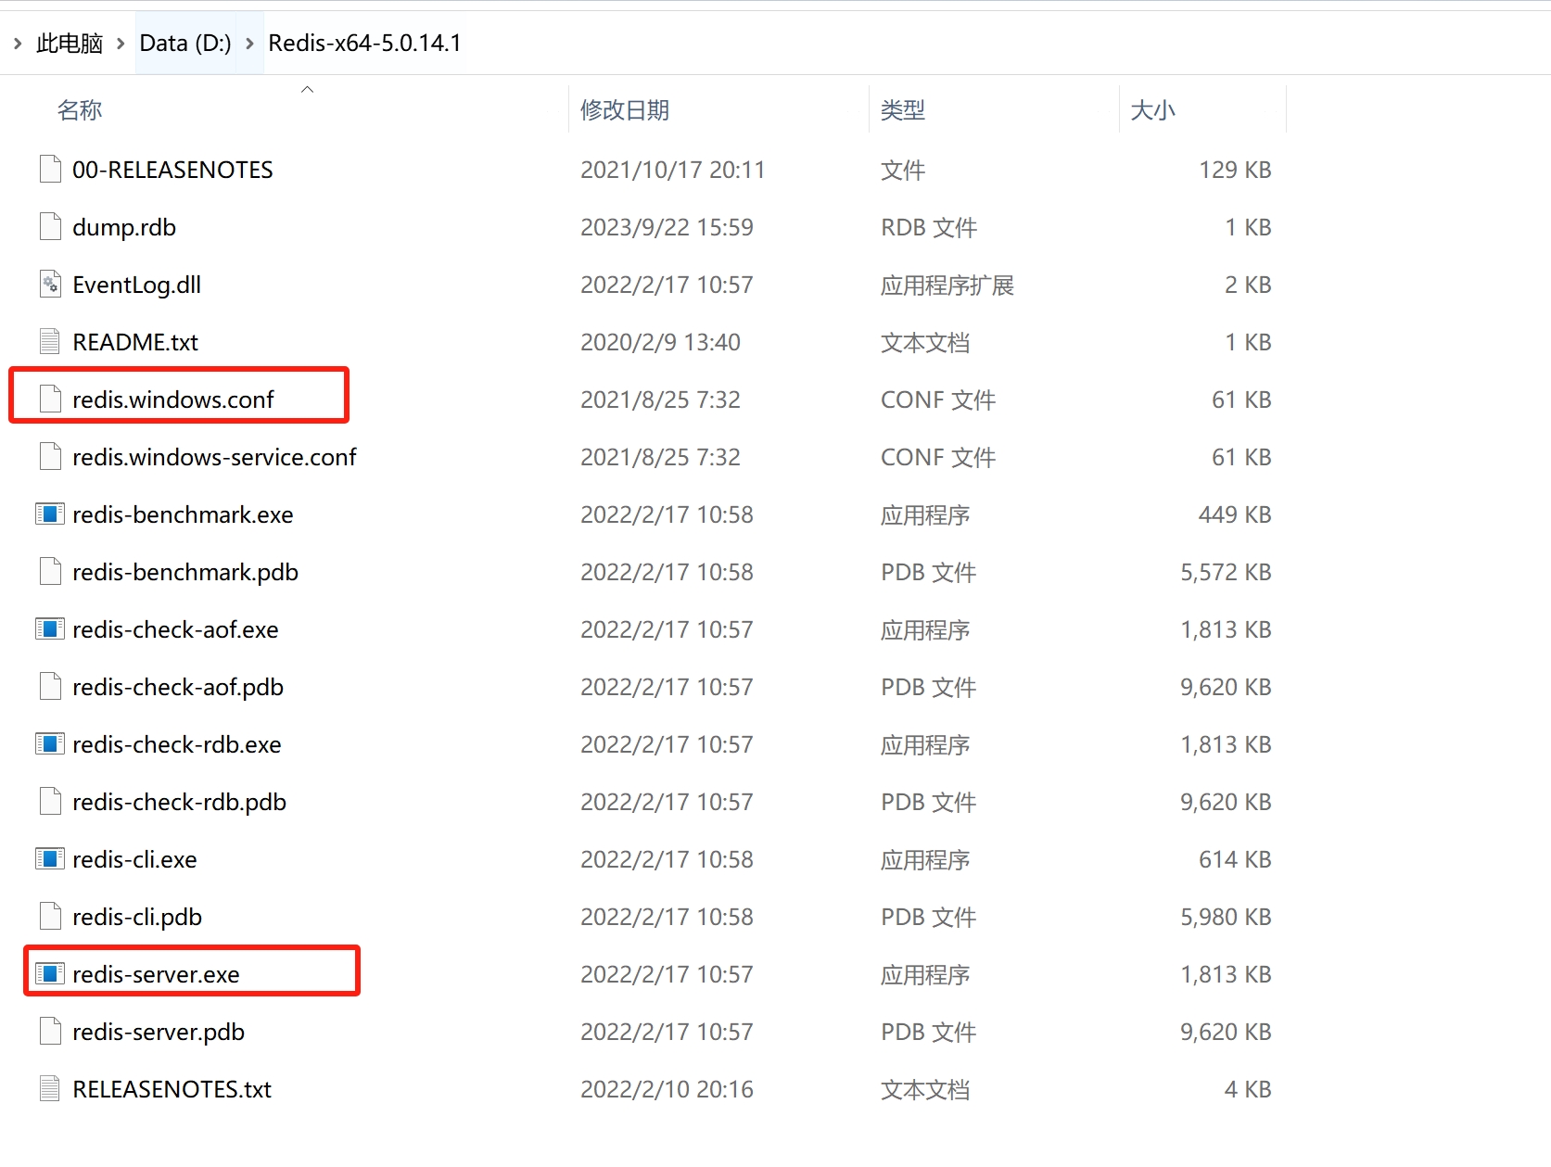The height and width of the screenshot is (1167, 1551).
Task: Click the redis-check-aof.pdb file icon
Action: (50, 686)
